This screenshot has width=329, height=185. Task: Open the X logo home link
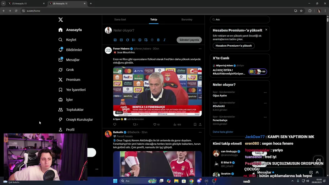(x=61, y=20)
